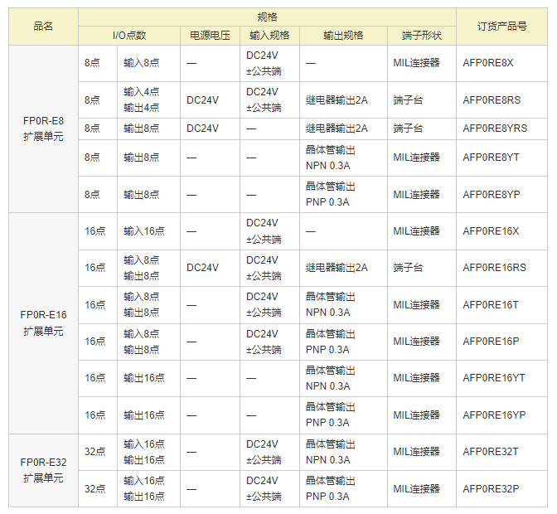
Task: Click 输入8点 in AFP0RE8X row
Action: pos(142,63)
